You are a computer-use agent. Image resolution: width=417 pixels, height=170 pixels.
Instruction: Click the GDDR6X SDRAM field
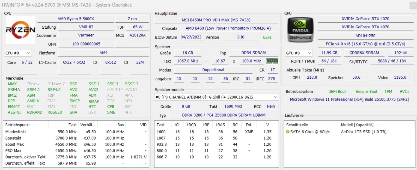(364, 53)
